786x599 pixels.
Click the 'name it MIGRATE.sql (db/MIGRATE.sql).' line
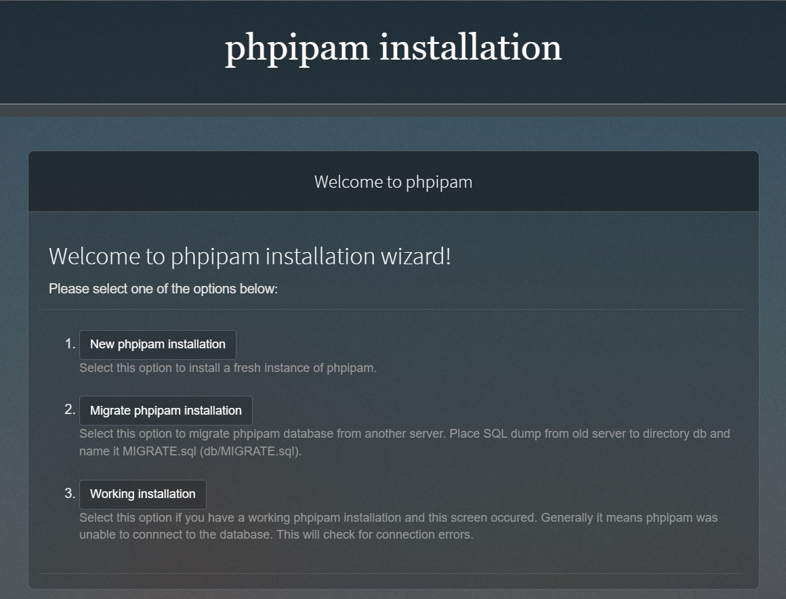coord(190,451)
